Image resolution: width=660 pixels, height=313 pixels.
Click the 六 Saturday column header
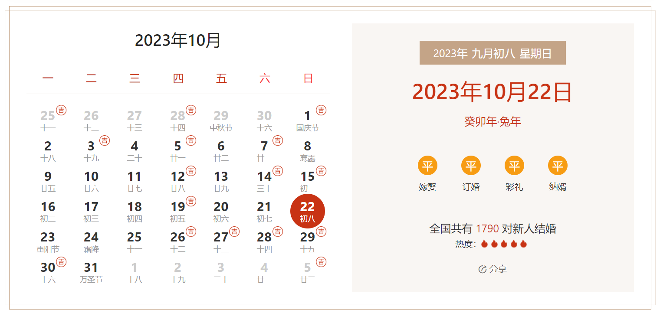point(265,78)
